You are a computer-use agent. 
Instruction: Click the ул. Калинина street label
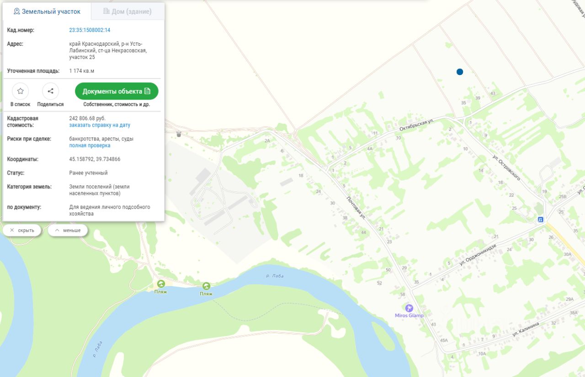526,329
